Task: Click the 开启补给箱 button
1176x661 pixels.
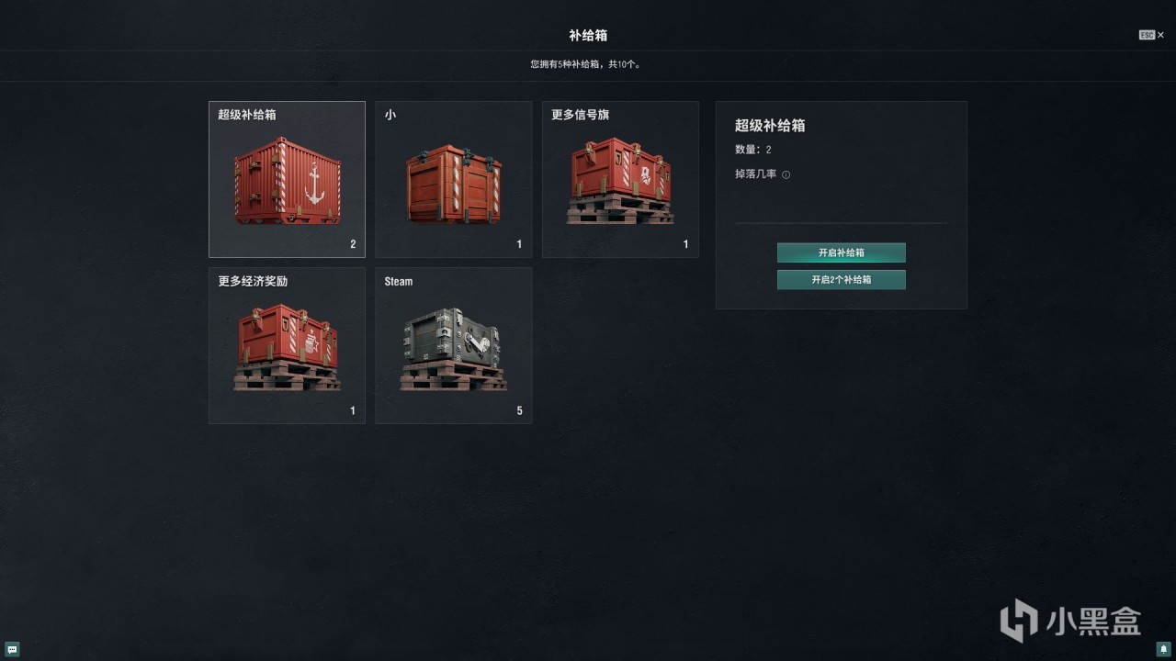Action: pos(842,252)
